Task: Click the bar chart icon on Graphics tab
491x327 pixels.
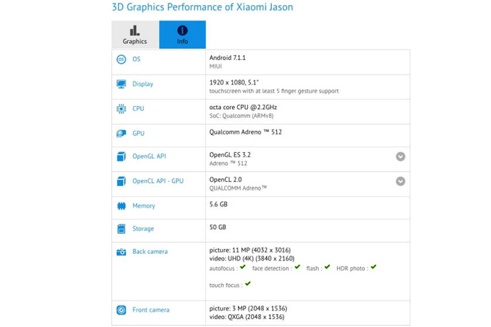Action: (134, 31)
